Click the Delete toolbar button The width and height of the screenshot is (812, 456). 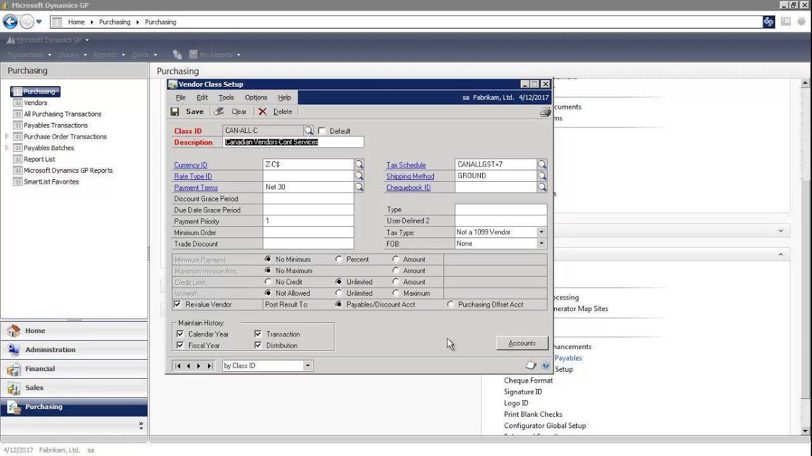[x=275, y=111]
